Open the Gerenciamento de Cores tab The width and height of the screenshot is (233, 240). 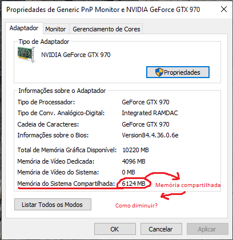pos(106,29)
